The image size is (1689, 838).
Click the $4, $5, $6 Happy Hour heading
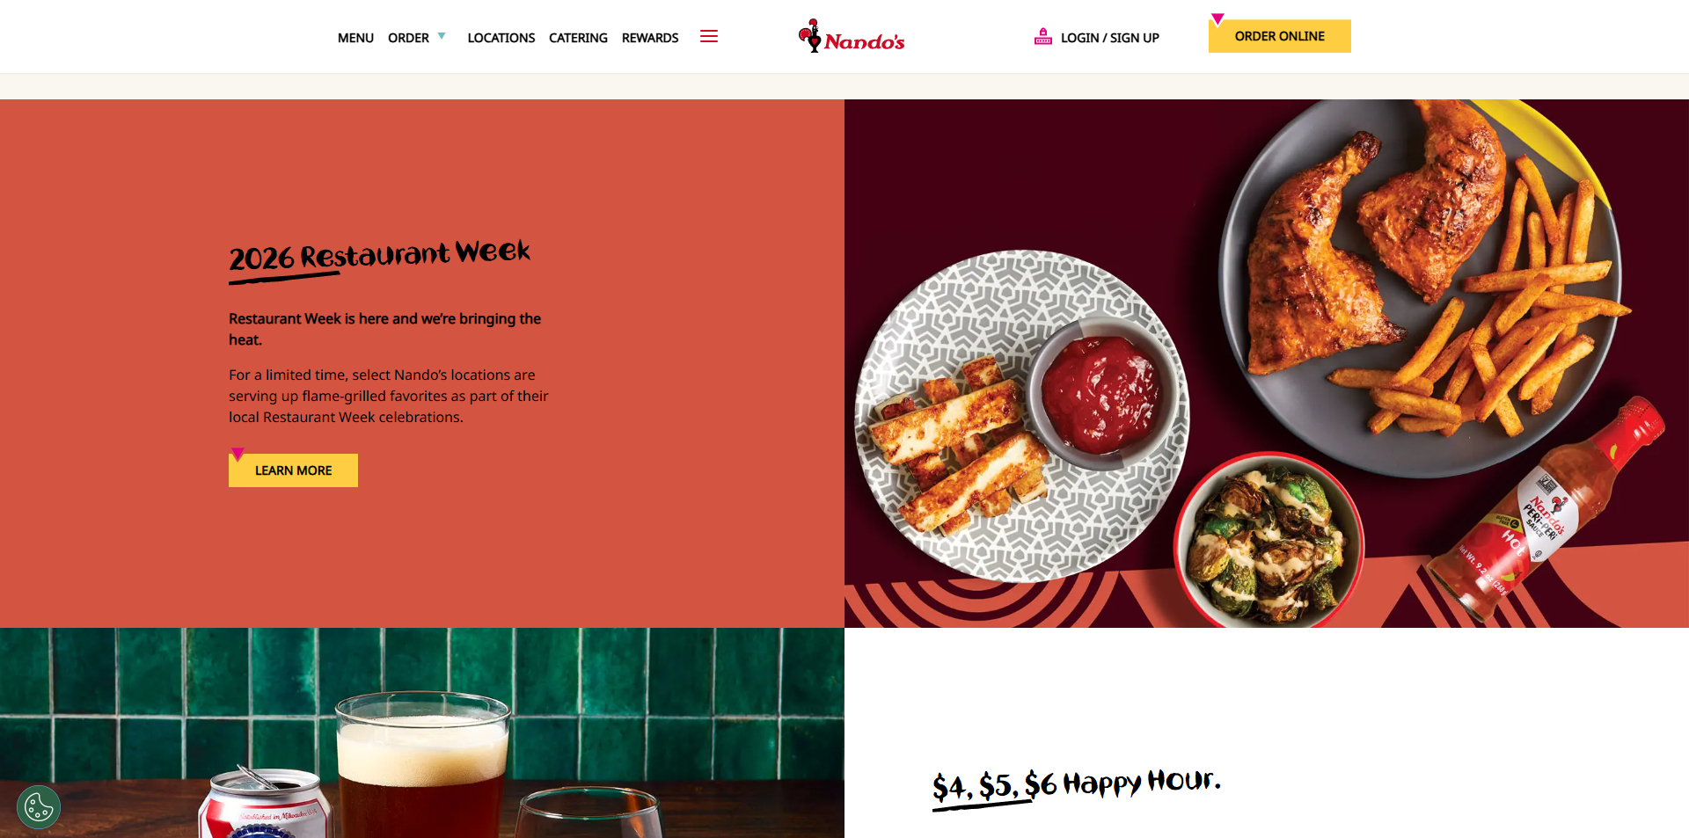1077,785
